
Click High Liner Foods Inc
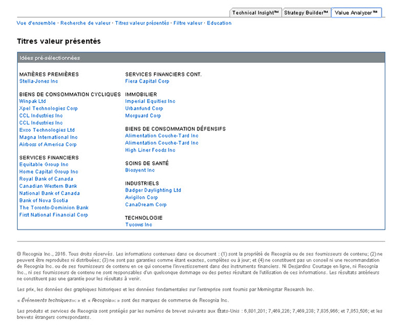coord(150,150)
